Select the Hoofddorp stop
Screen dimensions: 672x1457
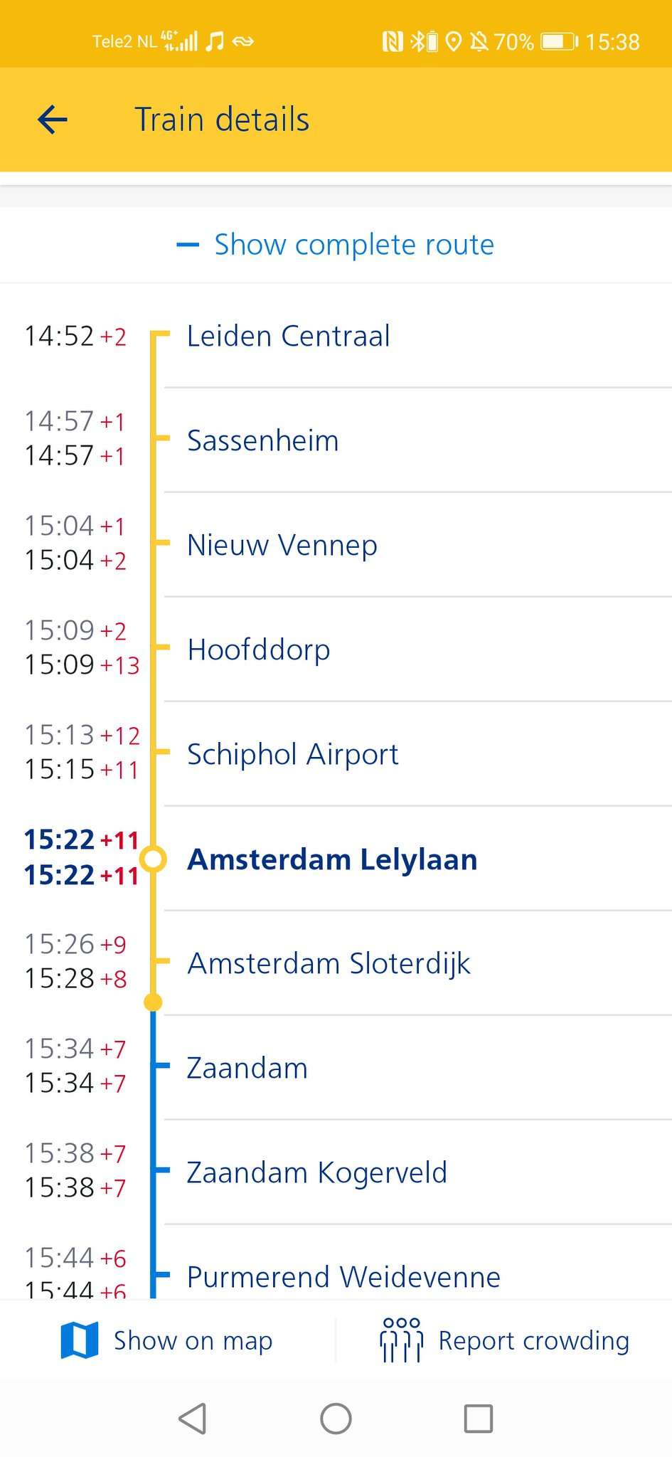pos(259,650)
